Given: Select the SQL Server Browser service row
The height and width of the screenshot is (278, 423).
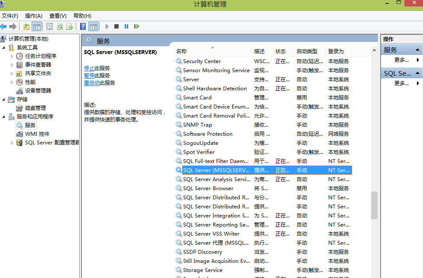Looking at the screenshot, I should pos(263,189).
